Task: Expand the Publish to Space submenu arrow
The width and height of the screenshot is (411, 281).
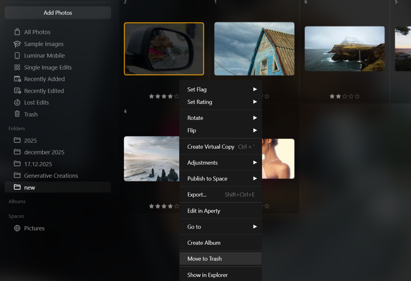Action: (x=255, y=178)
